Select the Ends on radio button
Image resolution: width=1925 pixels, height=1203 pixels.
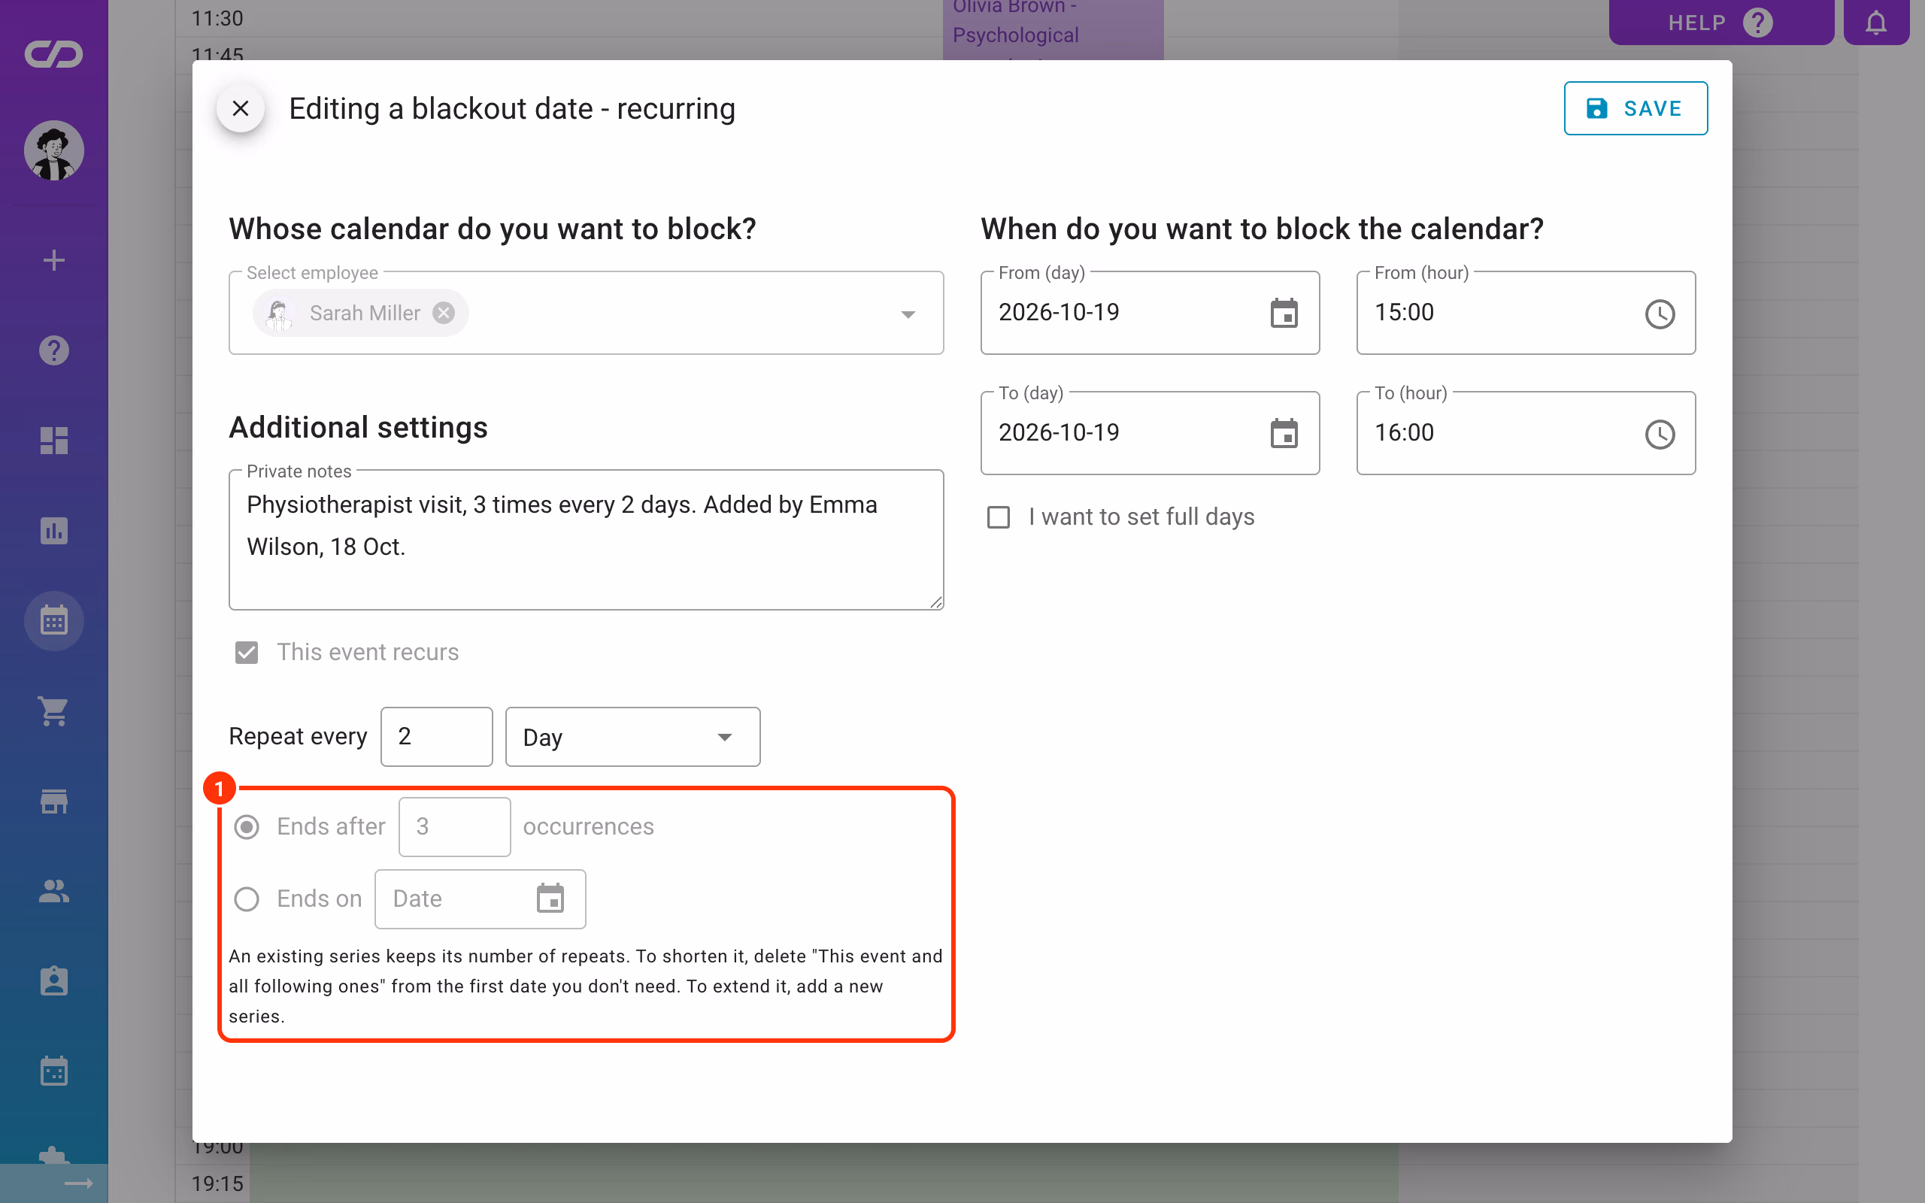pos(247,899)
